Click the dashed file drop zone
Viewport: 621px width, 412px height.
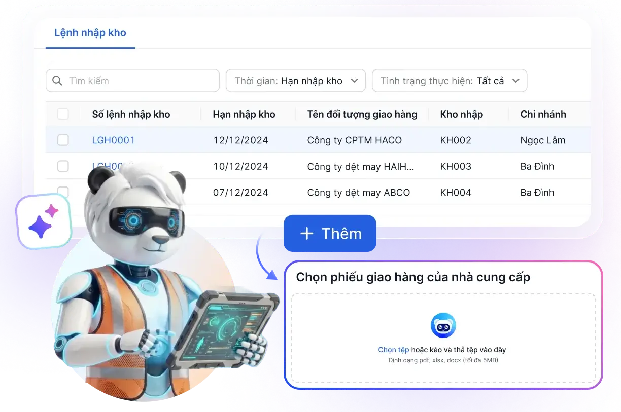(443, 338)
